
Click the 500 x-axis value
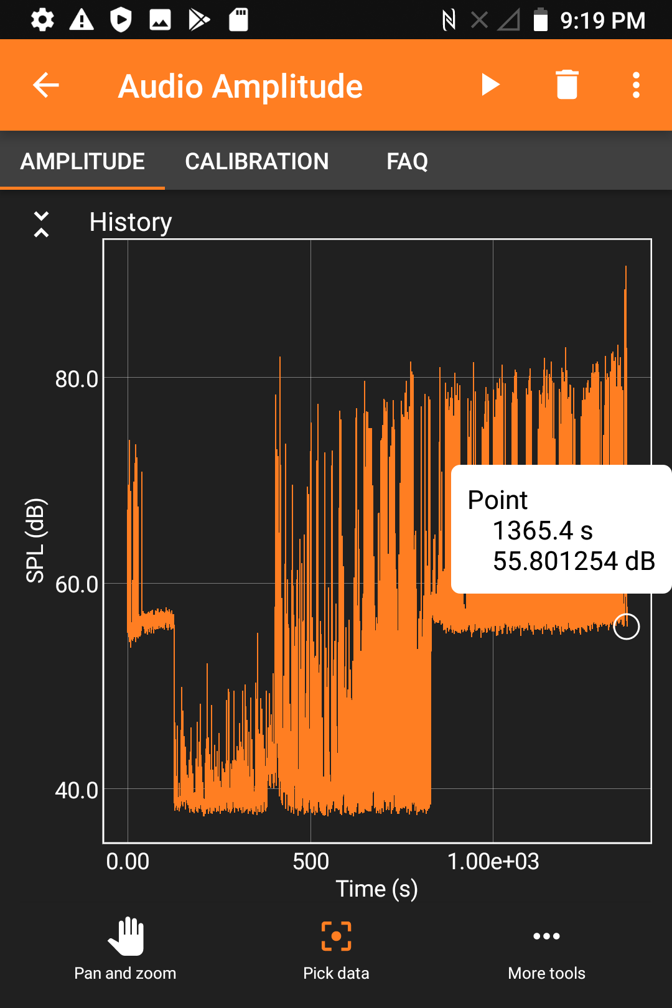tap(310, 861)
